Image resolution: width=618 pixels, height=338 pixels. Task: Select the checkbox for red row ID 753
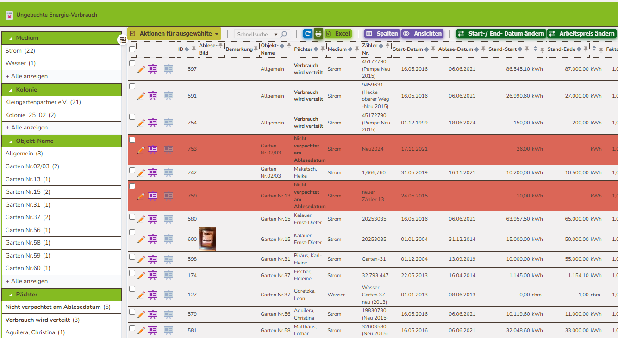132,140
